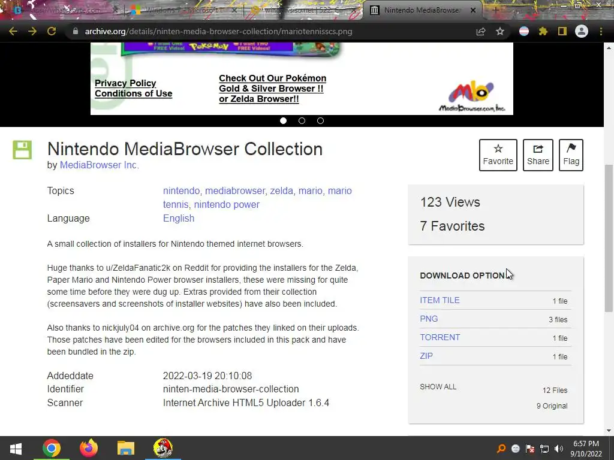Image resolution: width=614 pixels, height=460 pixels.
Task: Click the identifier 'ninten-media-browser-collection'
Action: pyautogui.click(x=231, y=389)
